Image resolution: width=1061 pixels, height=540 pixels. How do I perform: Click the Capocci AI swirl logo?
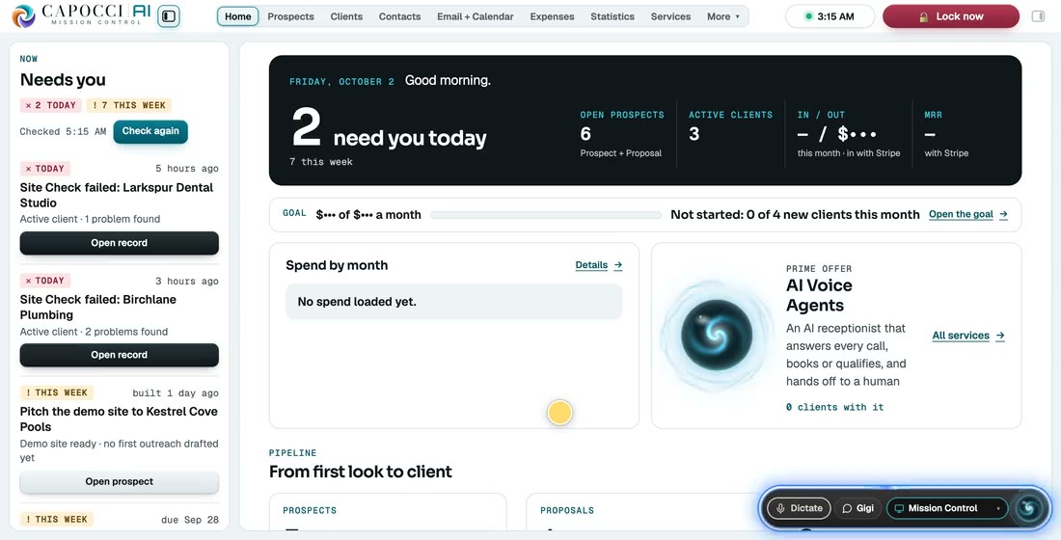coord(24,16)
